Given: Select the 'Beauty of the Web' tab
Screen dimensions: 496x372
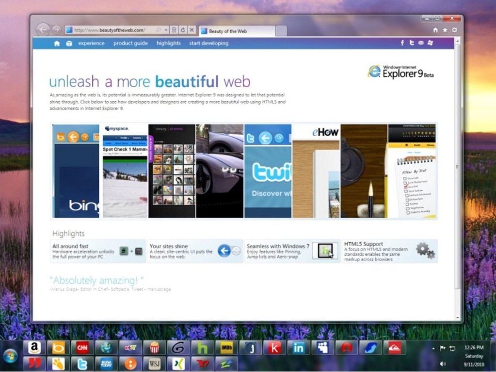Looking at the screenshot, I should point(237,31).
